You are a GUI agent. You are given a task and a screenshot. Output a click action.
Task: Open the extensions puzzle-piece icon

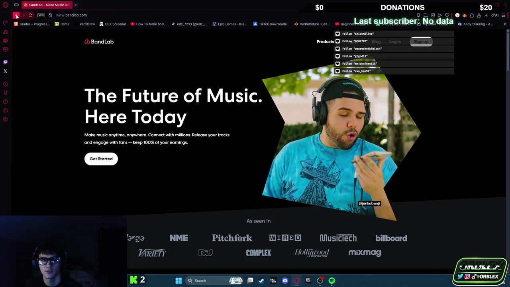tap(472, 15)
